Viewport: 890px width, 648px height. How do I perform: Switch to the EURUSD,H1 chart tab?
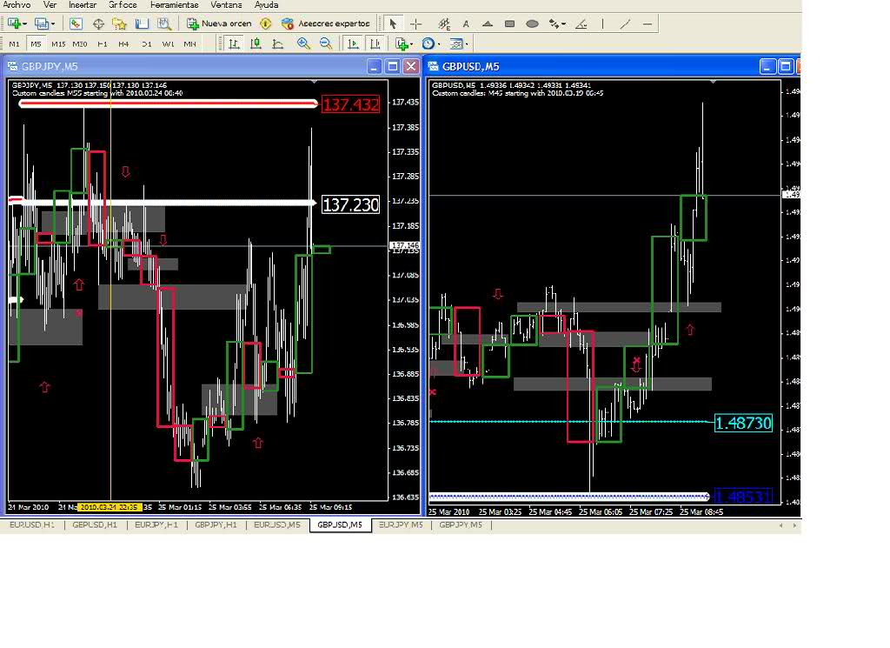coord(32,524)
